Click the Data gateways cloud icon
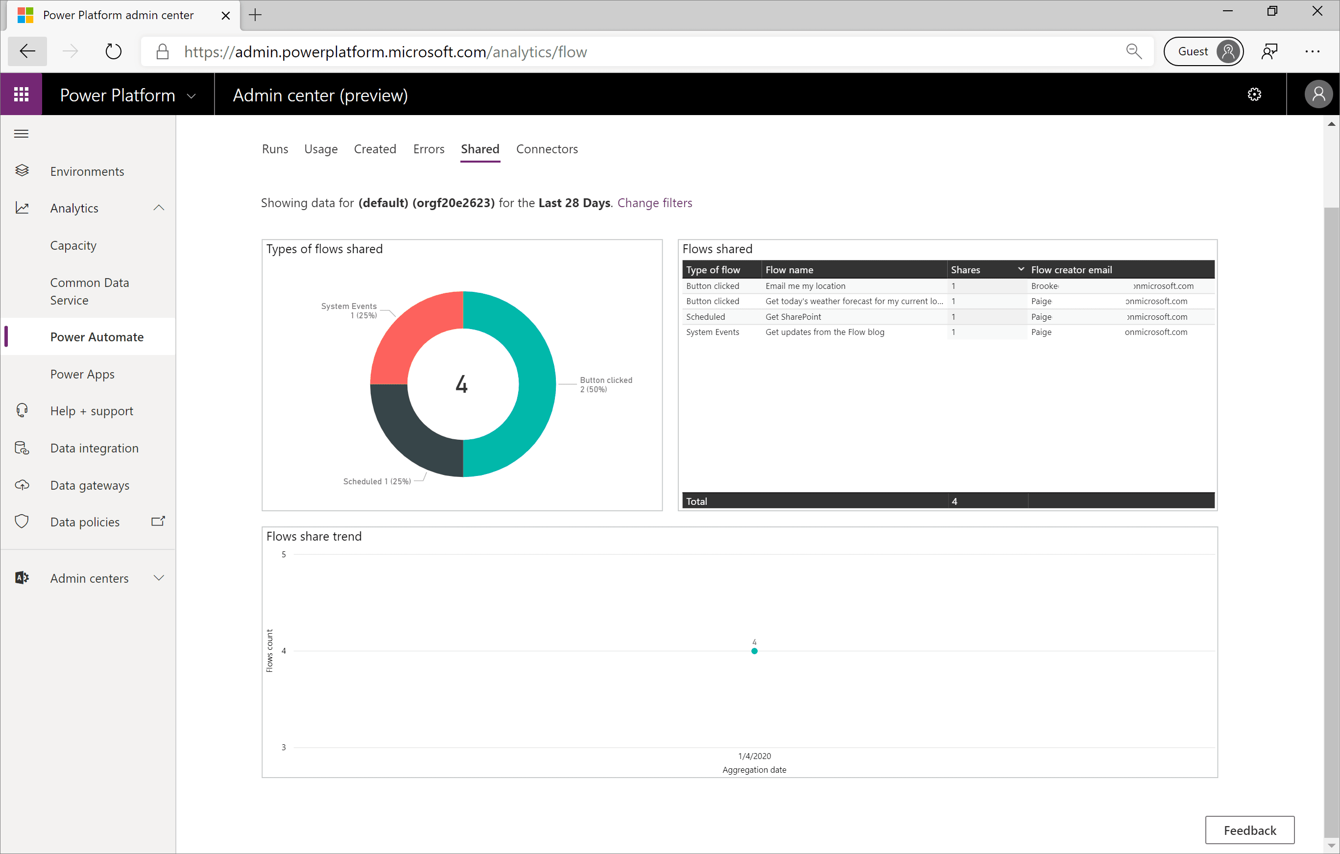 pyautogui.click(x=22, y=485)
